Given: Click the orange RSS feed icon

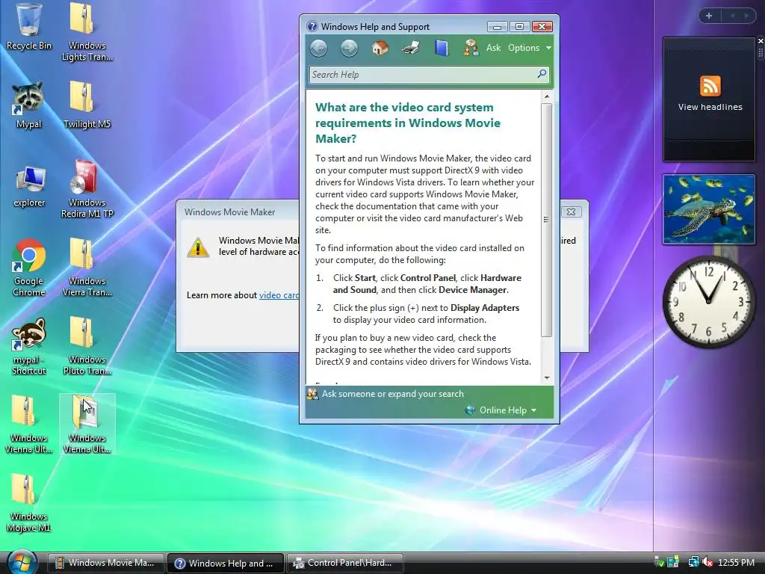Looking at the screenshot, I should click(710, 86).
